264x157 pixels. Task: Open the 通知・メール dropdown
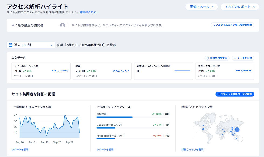[x=202, y=7]
